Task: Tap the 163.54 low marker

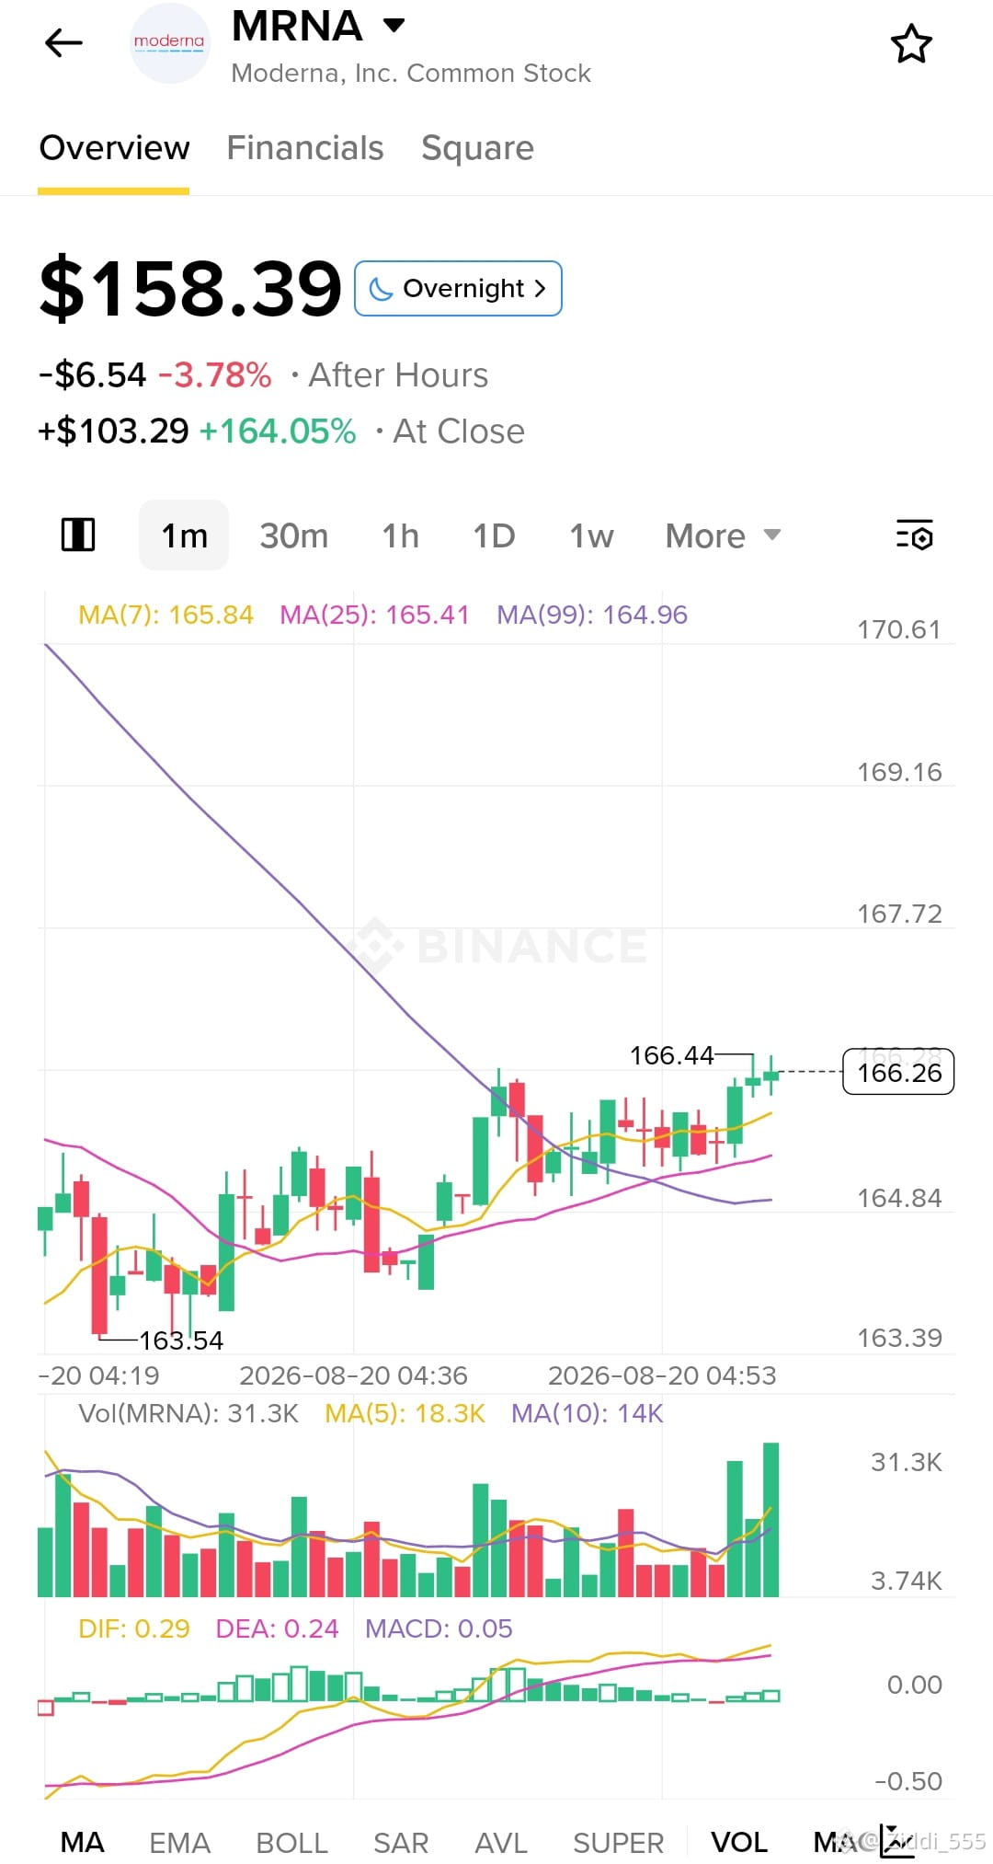Action: 181,1340
